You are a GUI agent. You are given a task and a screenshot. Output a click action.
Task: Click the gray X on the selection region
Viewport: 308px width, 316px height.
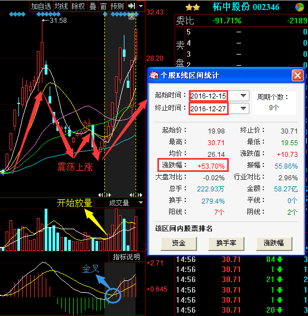[132, 17]
